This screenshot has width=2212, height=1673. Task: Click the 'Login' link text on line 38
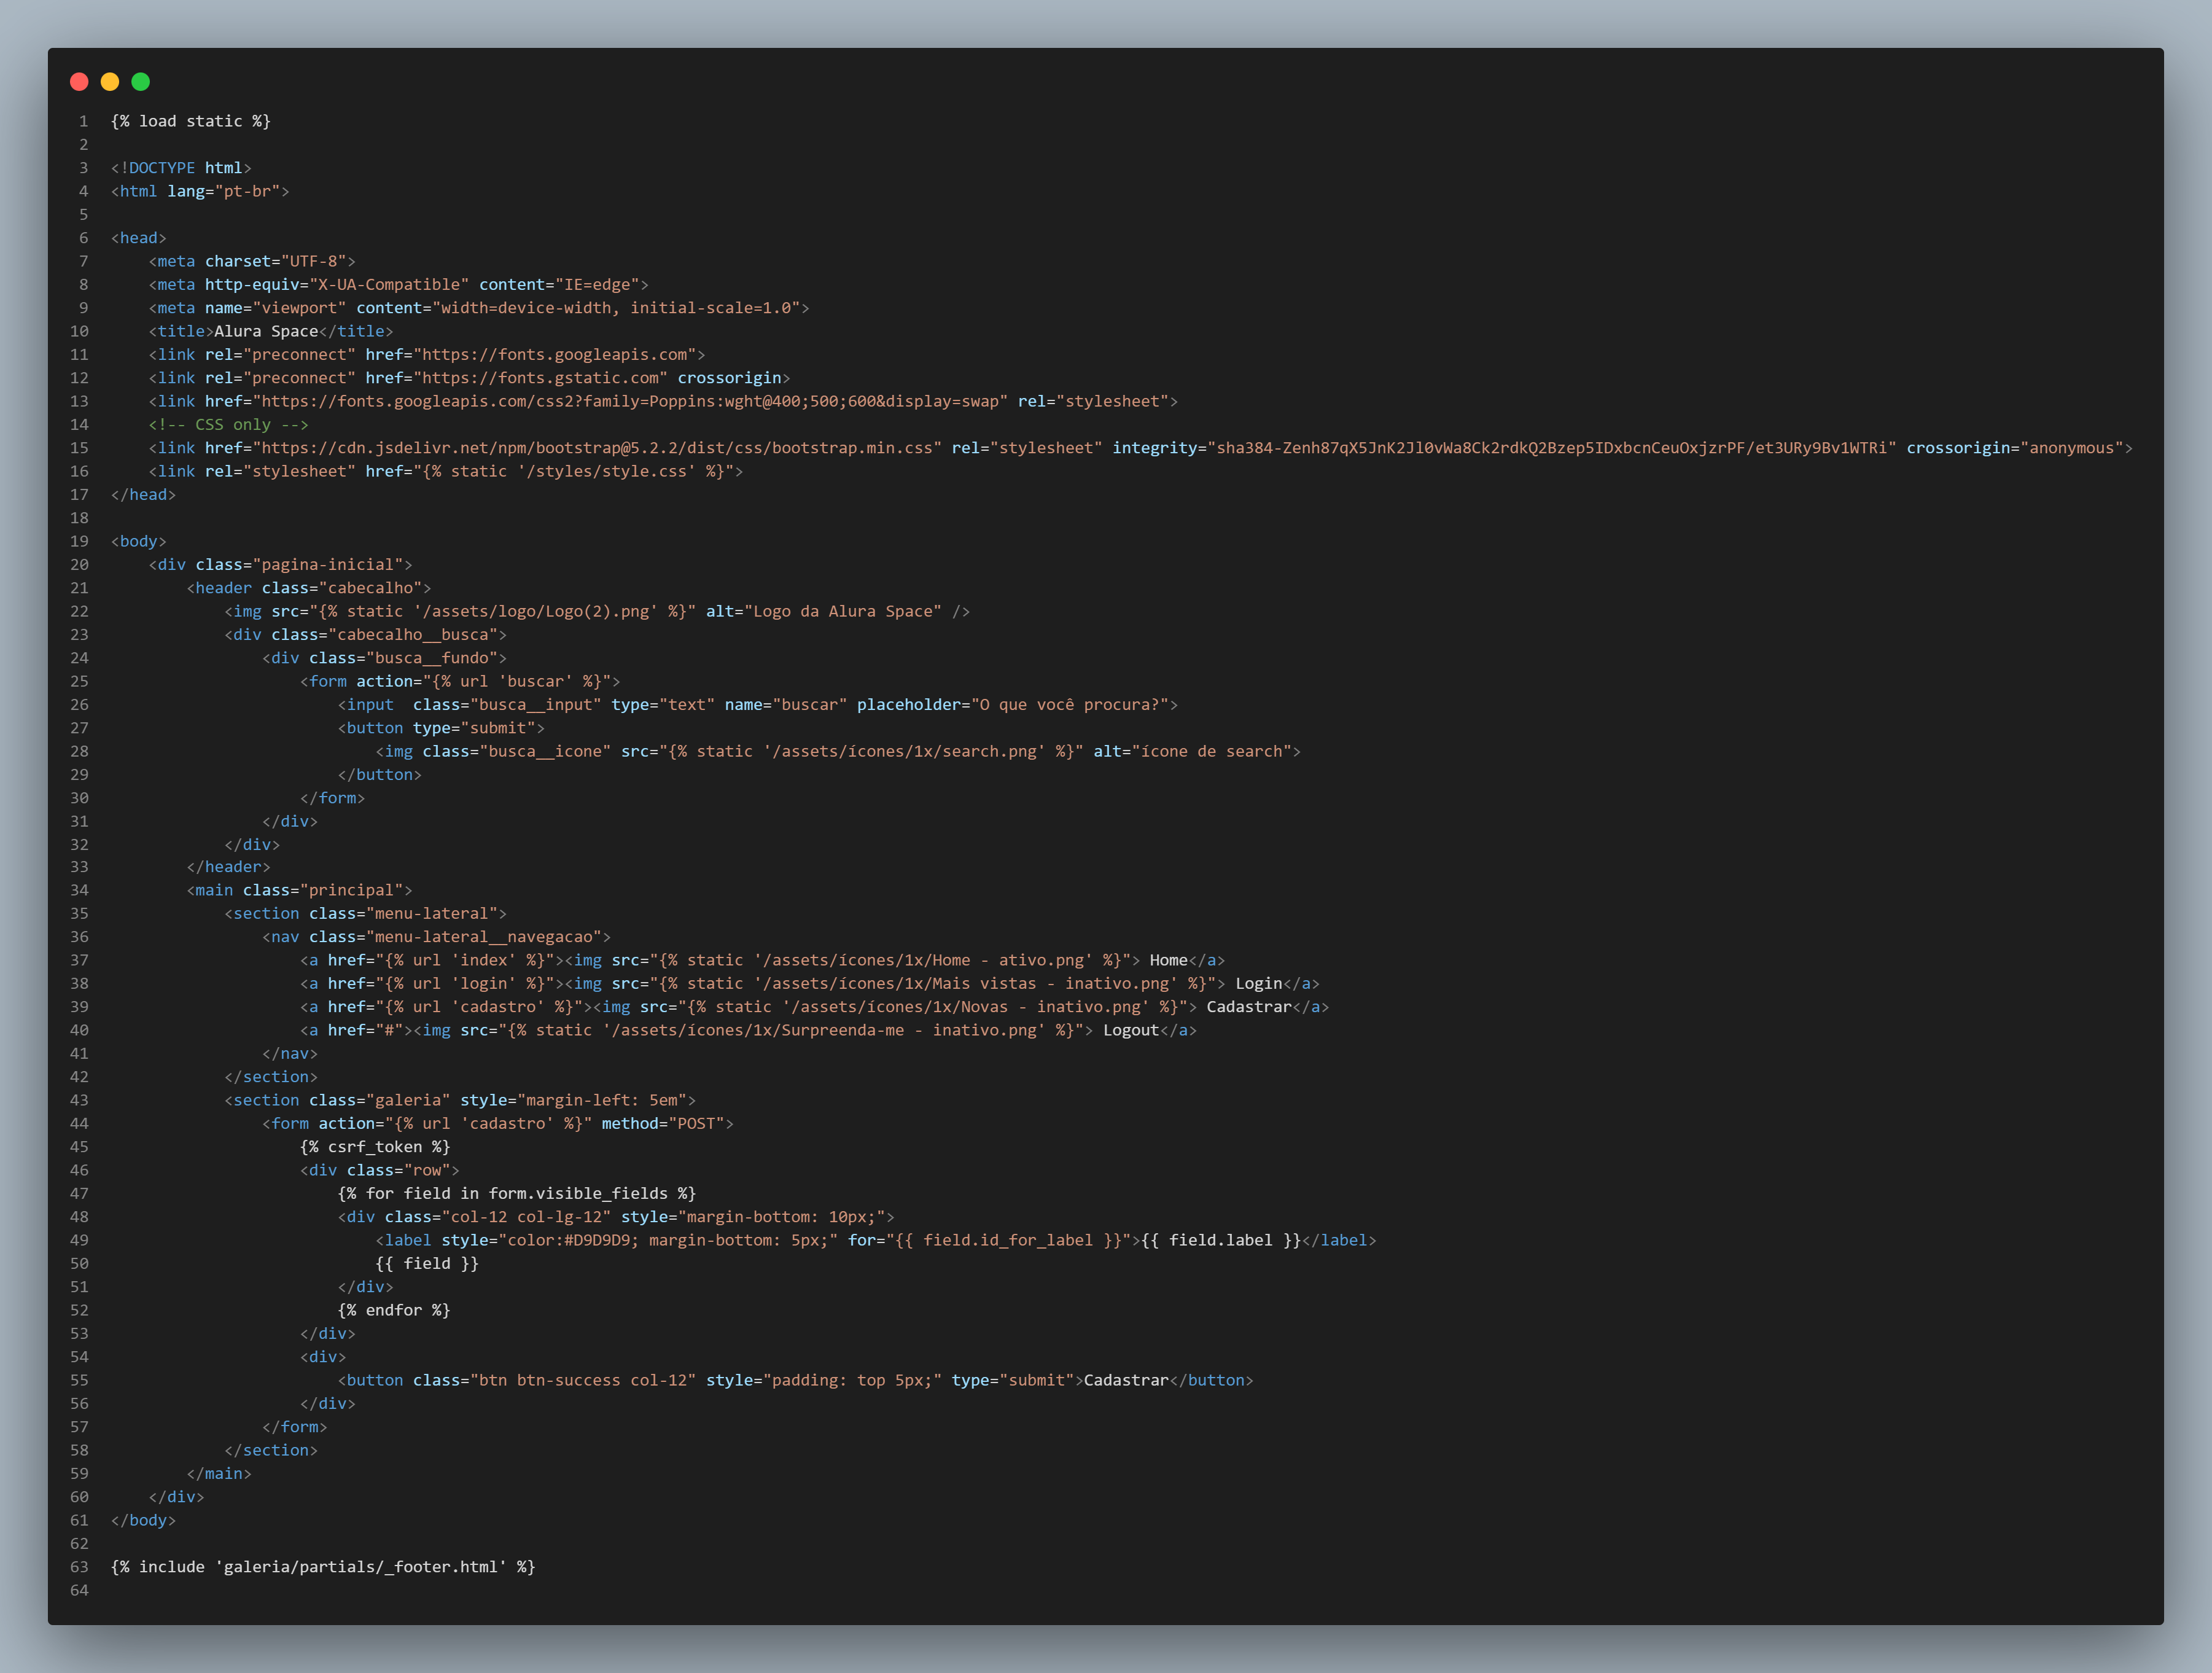tap(1259, 983)
